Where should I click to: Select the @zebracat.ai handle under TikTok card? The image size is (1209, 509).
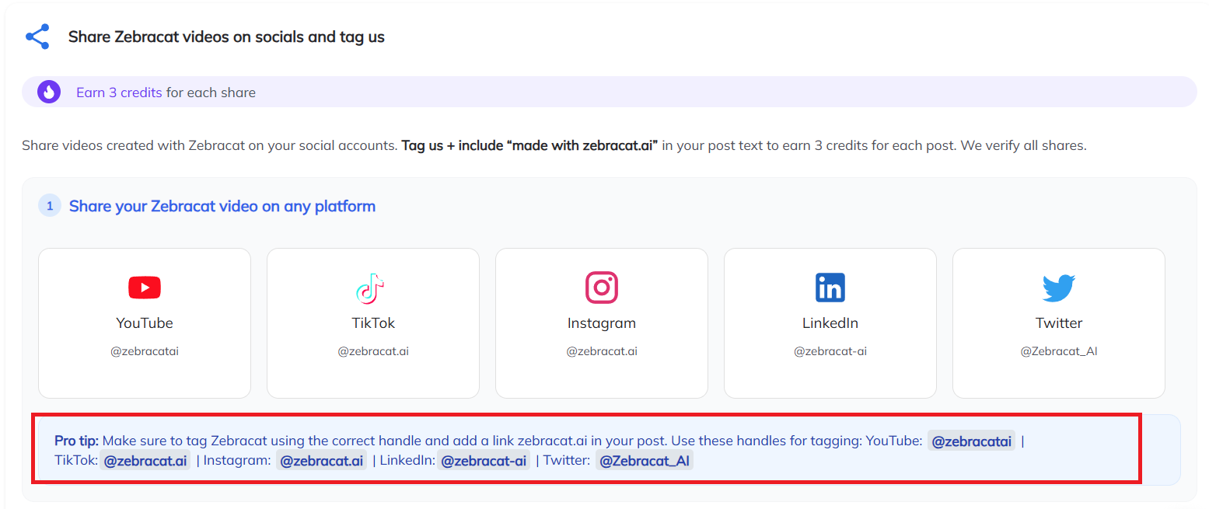coord(373,351)
